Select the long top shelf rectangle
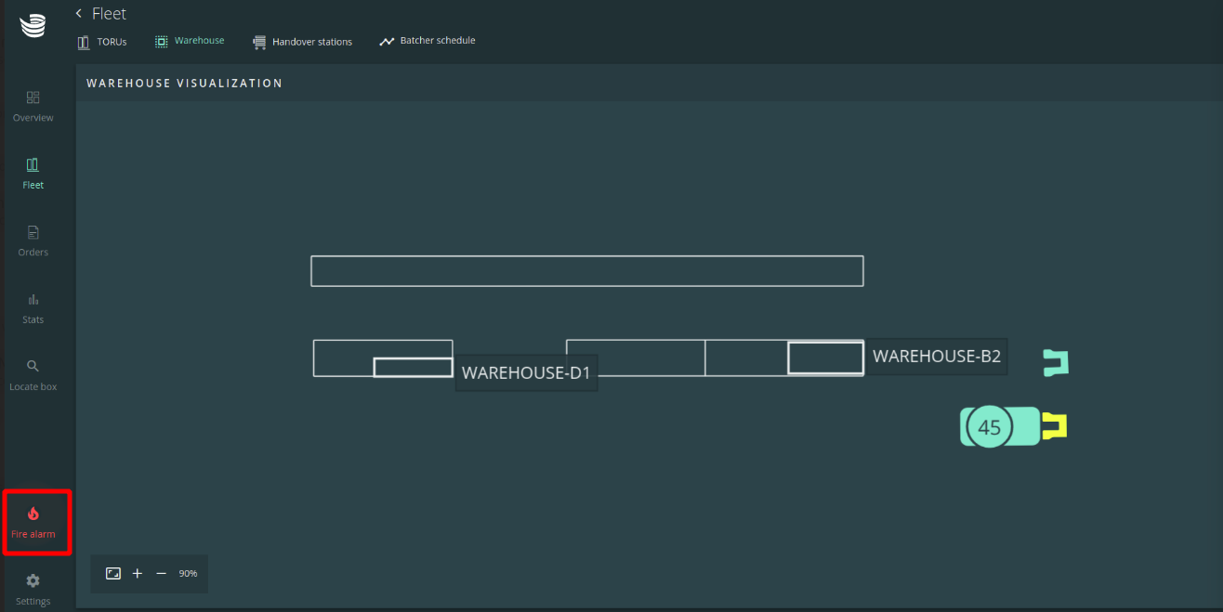 (x=586, y=271)
